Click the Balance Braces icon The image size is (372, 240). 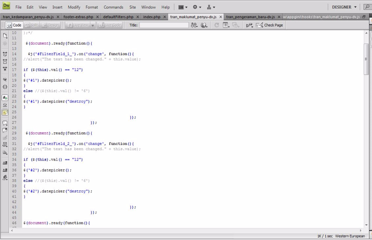(x=5, y=87)
